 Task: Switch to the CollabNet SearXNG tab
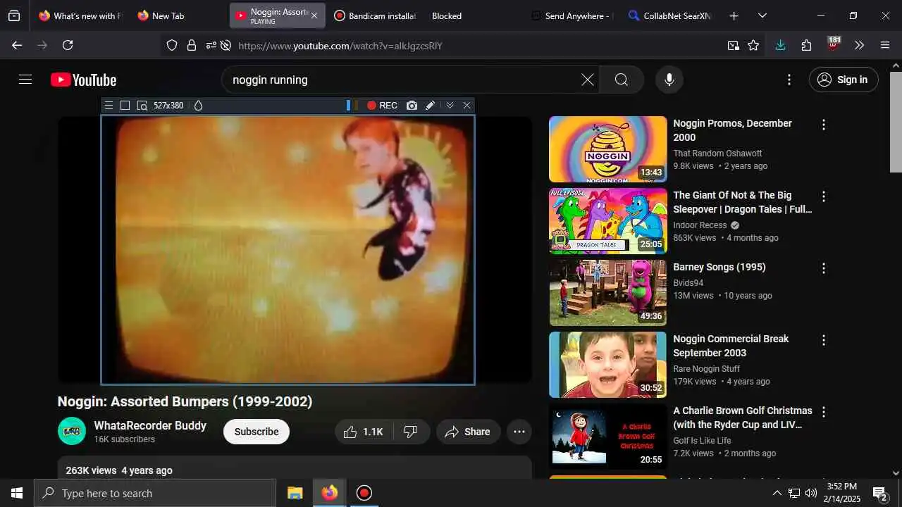(x=669, y=15)
